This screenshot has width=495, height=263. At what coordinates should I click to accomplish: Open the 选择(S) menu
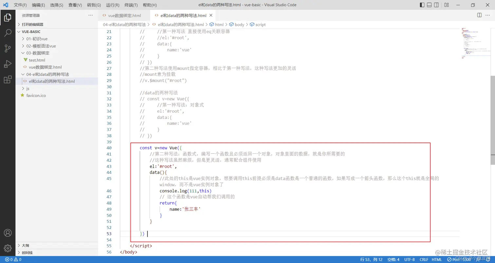click(57, 5)
